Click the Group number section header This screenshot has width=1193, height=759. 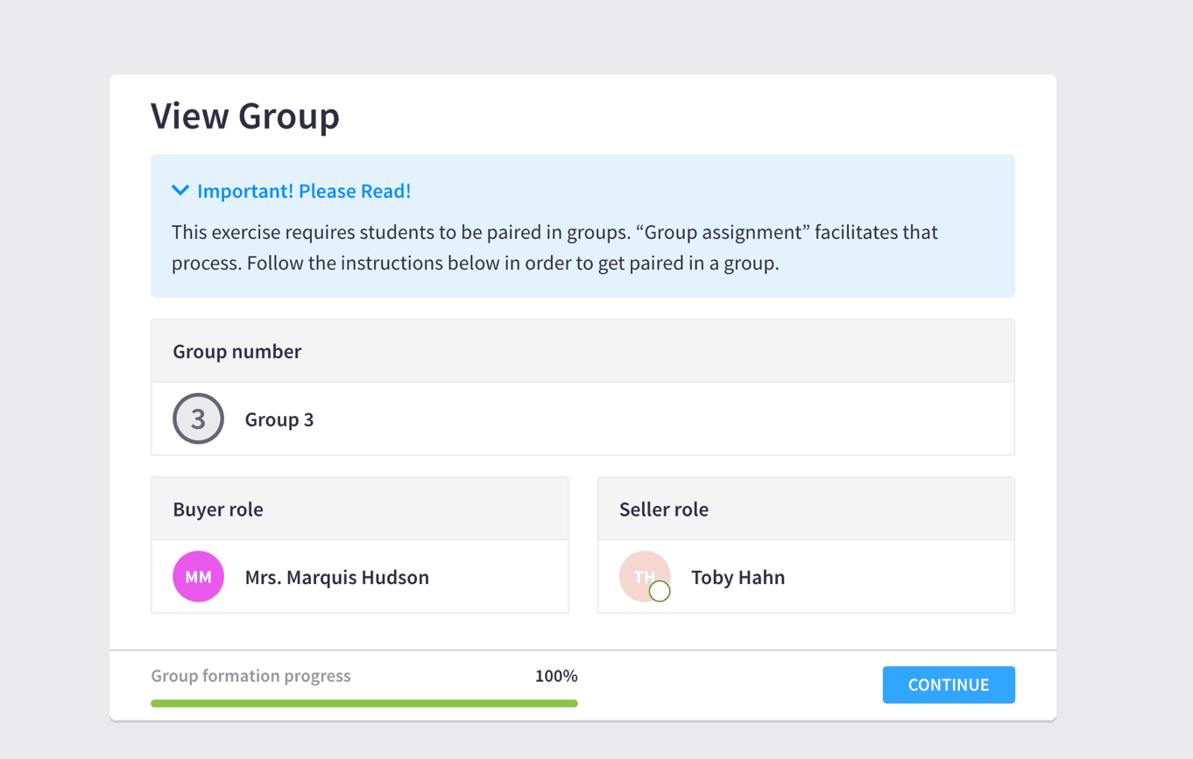click(x=237, y=352)
